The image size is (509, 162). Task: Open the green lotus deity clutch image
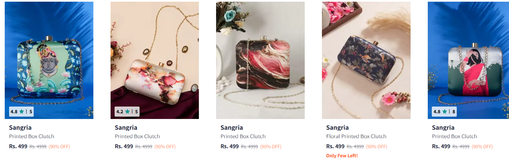click(49, 60)
